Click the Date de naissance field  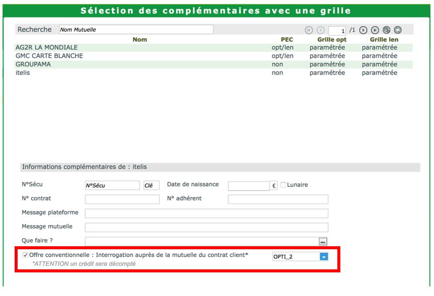pyautogui.click(x=249, y=186)
